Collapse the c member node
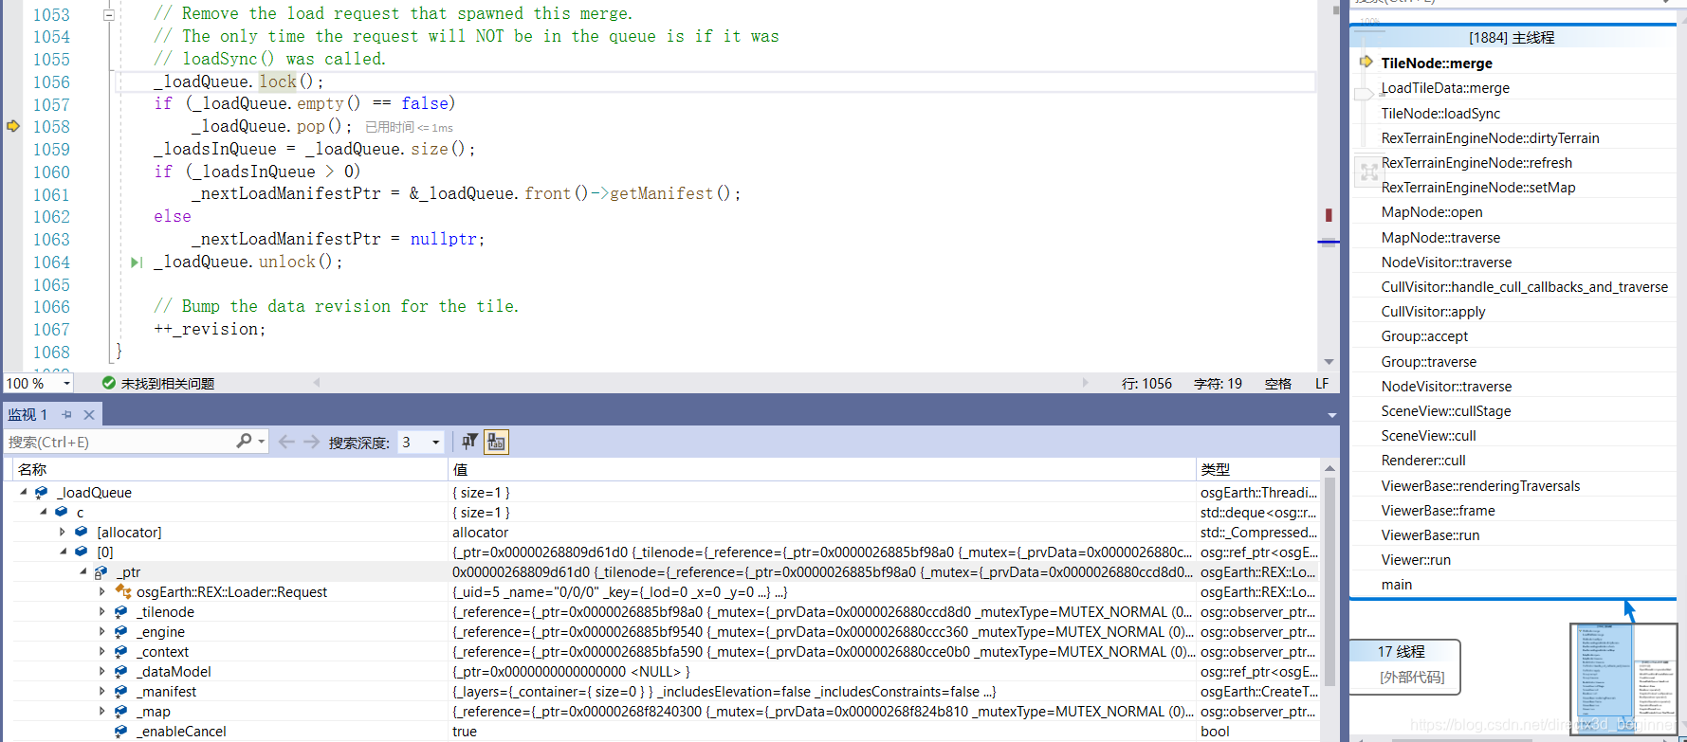This screenshot has height=742, width=1687. pyautogui.click(x=44, y=513)
